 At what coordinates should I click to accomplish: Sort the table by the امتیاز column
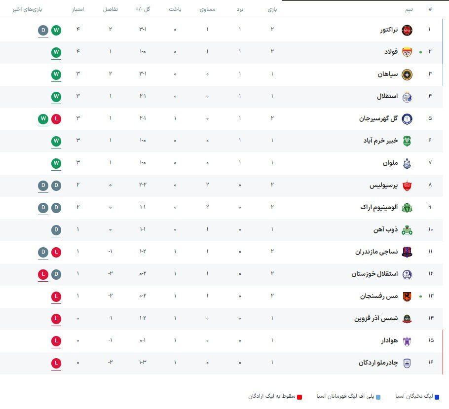(x=77, y=8)
